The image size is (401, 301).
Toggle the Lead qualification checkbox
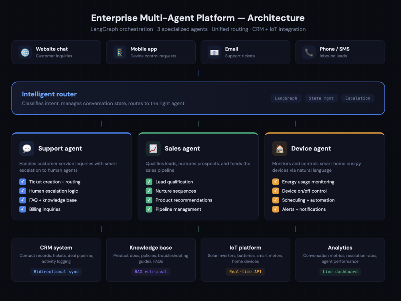pos(149,182)
